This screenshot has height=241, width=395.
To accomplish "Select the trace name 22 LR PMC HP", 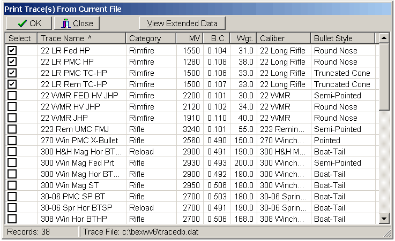I will pos(67,62).
